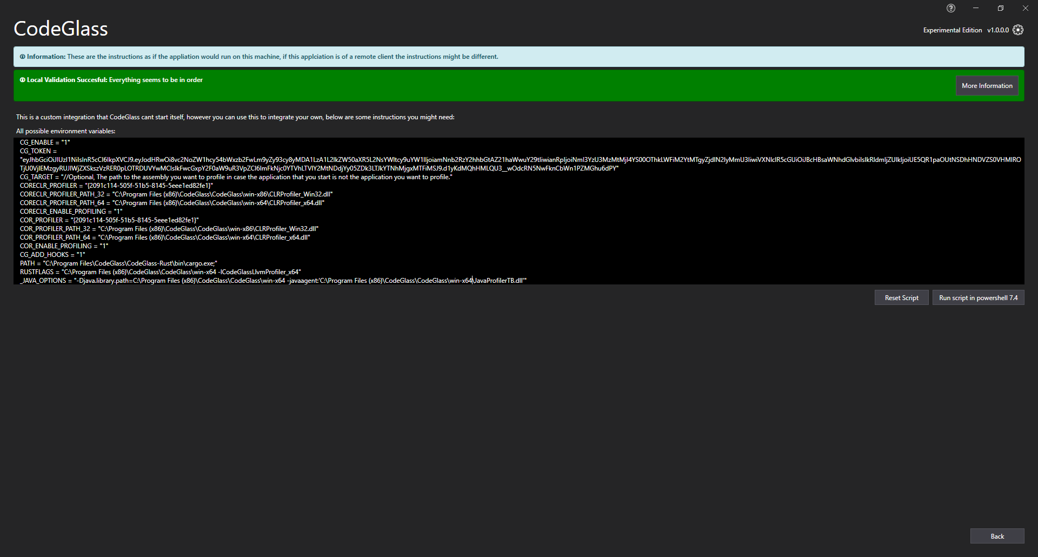Image resolution: width=1038 pixels, height=557 pixels.
Task: Click the PATH cargo.exe line
Action: click(118, 263)
